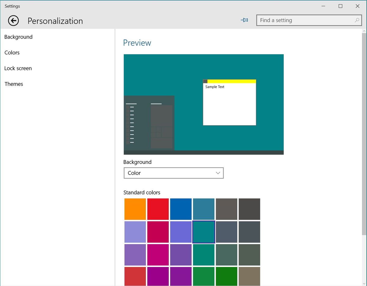Open the Themes section
367x286 pixels.
click(14, 84)
